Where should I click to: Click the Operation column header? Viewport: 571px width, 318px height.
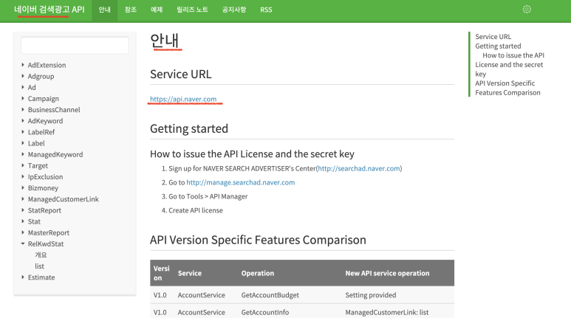pyautogui.click(x=258, y=273)
